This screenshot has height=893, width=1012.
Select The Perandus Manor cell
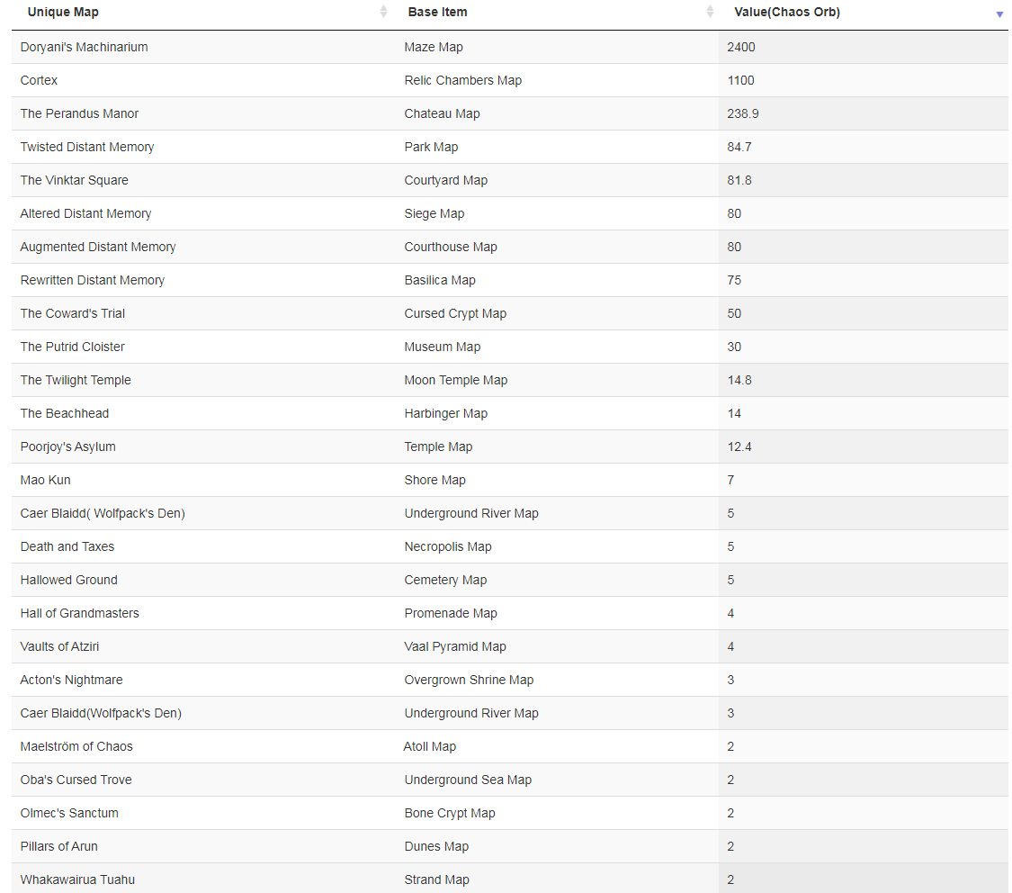pyautogui.click(x=79, y=113)
